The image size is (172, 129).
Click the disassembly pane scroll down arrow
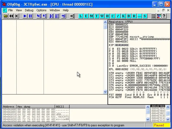105,92
